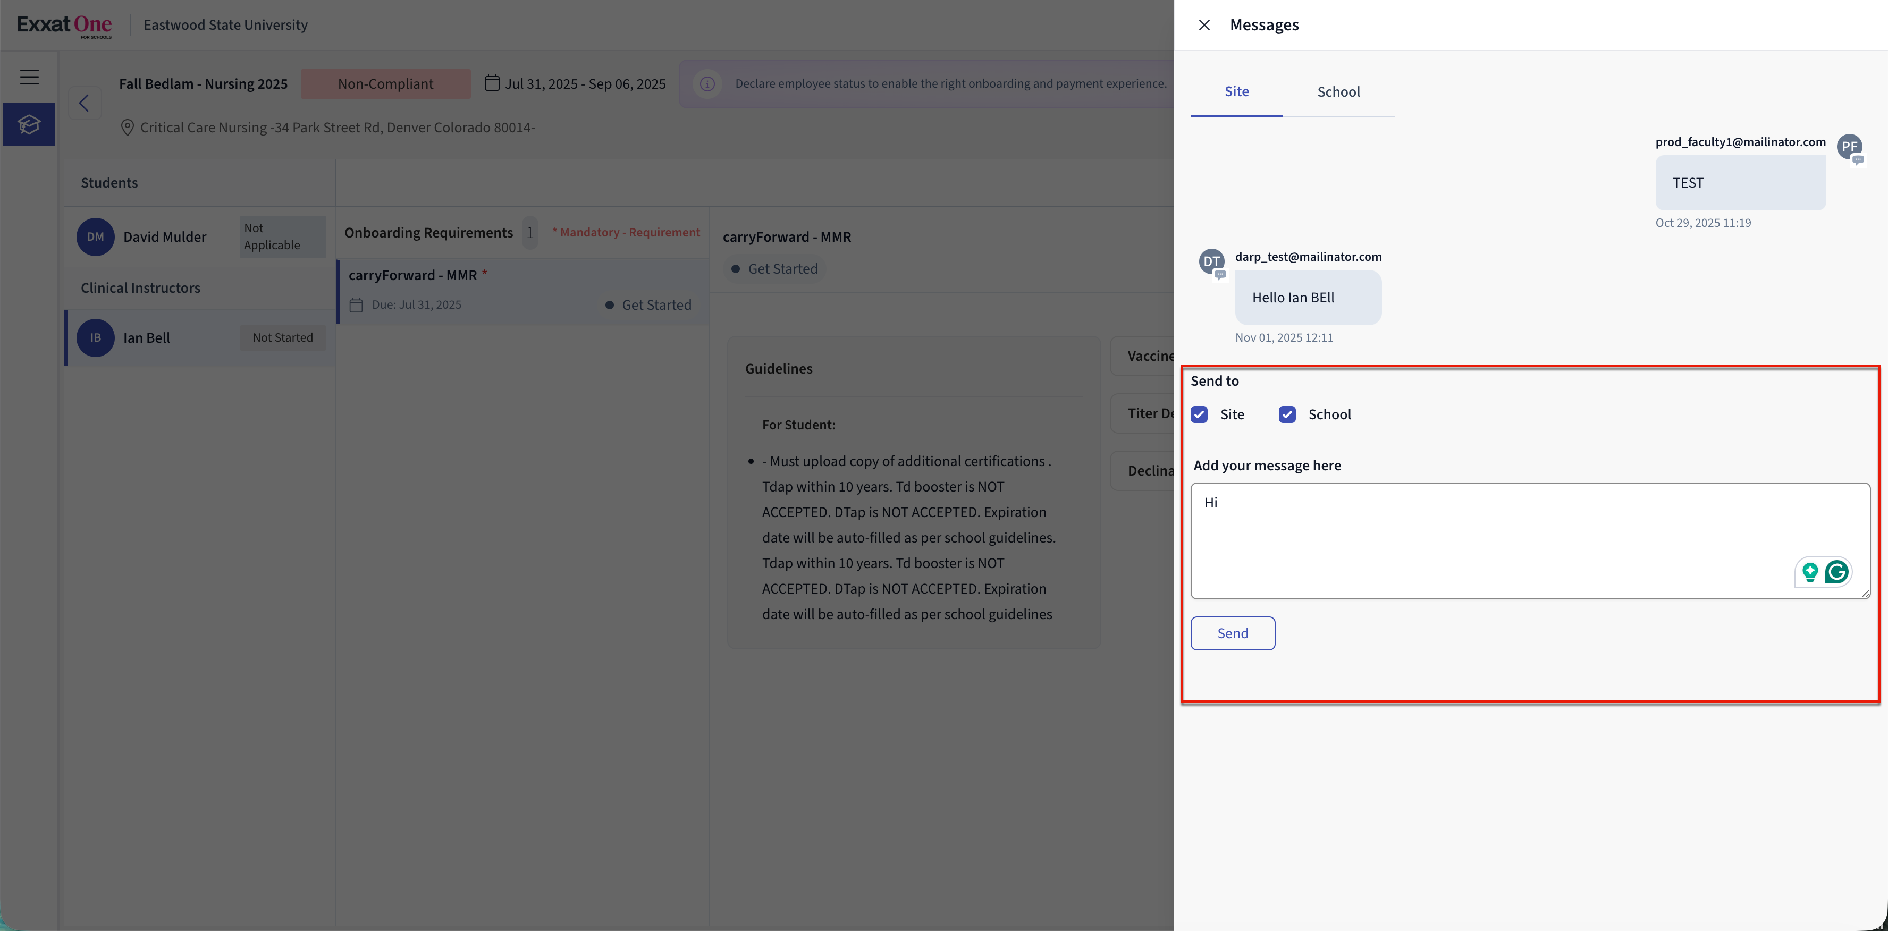Select student David Mulder
Viewport: 1888px width, 931px height.
coord(165,238)
